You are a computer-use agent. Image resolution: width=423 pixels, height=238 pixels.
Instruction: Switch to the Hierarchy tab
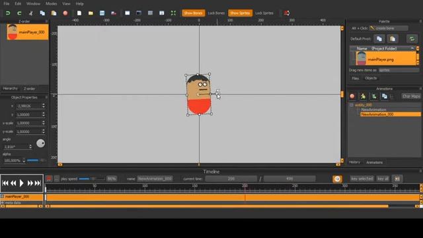tap(10, 89)
